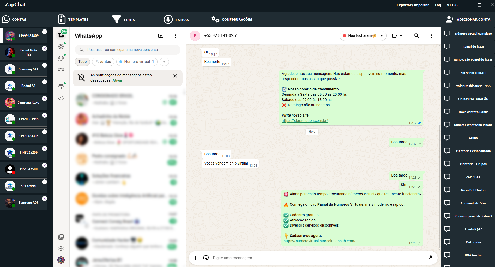Open the profile avatar in sidebar

click(x=61, y=260)
